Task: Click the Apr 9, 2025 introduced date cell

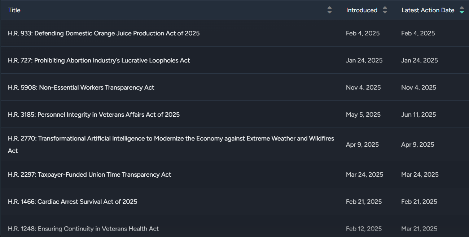Action: point(362,145)
